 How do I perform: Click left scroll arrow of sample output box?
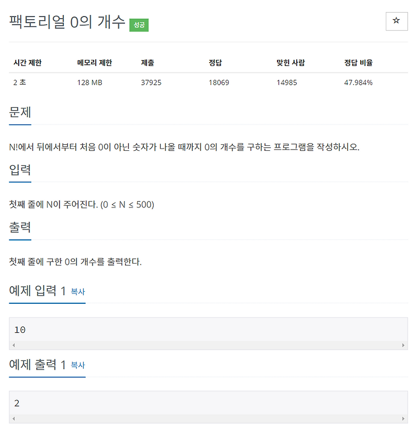[x=14, y=418]
